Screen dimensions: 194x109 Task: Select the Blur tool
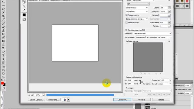click(3, 45)
